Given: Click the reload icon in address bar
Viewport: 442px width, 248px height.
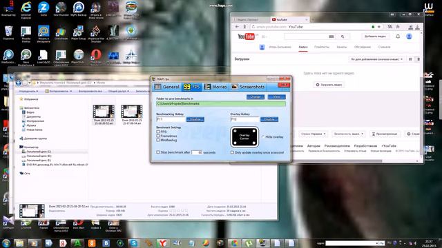Looking at the screenshot, I should pyautogui.click(x=253, y=27).
